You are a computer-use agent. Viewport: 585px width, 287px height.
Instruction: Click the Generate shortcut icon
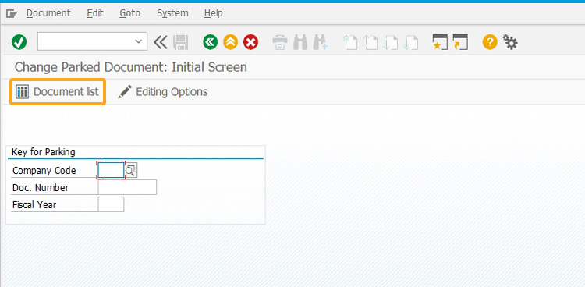click(460, 42)
